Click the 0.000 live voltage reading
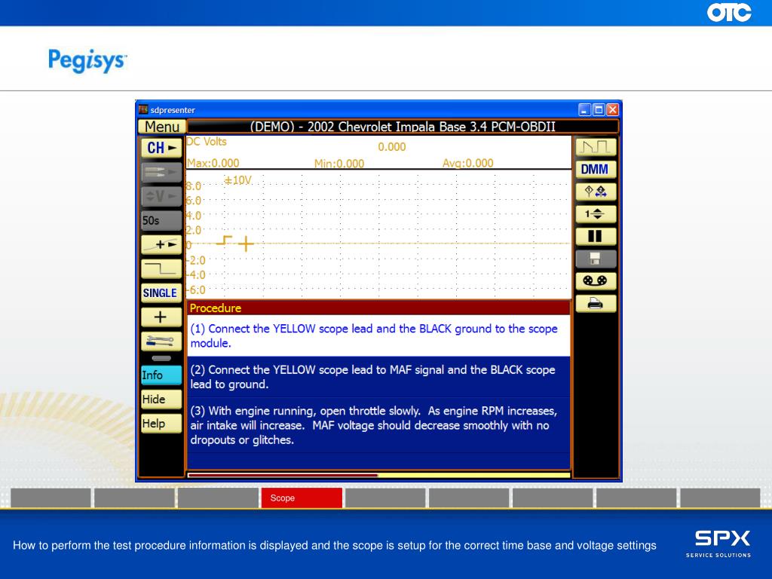Screen dimensions: 772x579 point(392,147)
